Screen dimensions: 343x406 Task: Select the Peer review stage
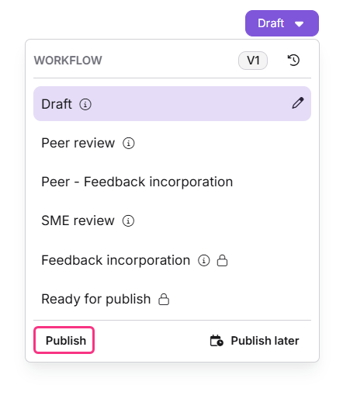[172, 143]
